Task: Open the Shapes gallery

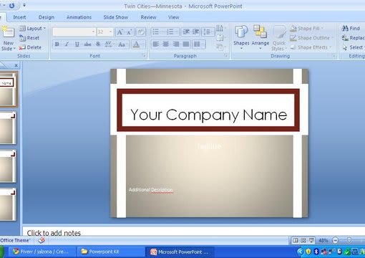Action: pyautogui.click(x=241, y=37)
